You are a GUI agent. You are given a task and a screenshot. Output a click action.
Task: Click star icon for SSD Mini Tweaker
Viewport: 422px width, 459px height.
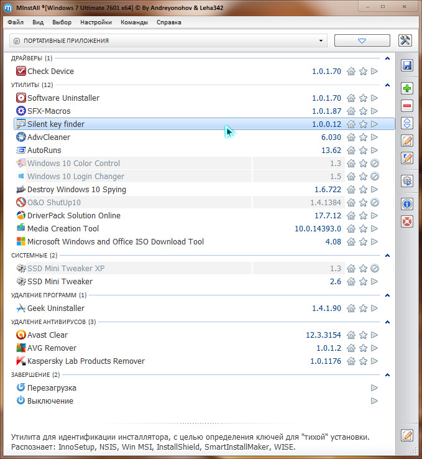pyautogui.click(x=363, y=282)
